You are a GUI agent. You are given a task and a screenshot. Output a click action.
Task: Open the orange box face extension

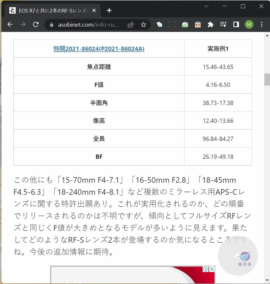pos(198,24)
